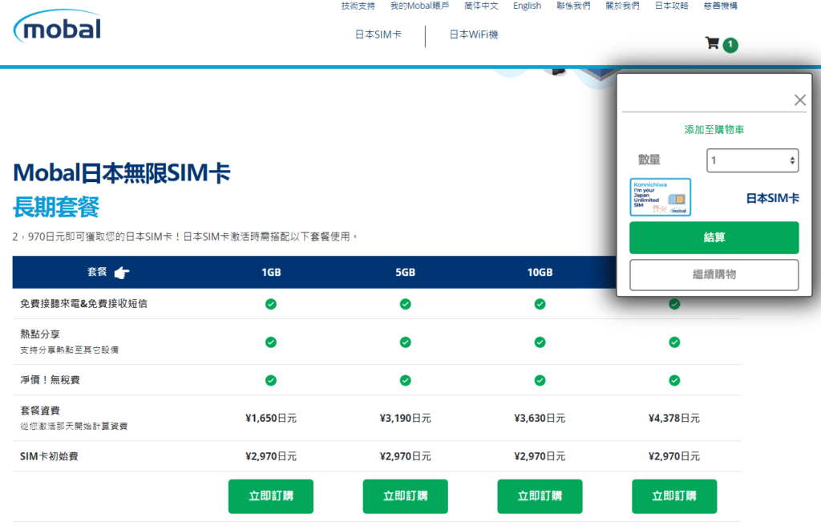Switch language to English
This screenshot has height=530, width=821.
528,6
